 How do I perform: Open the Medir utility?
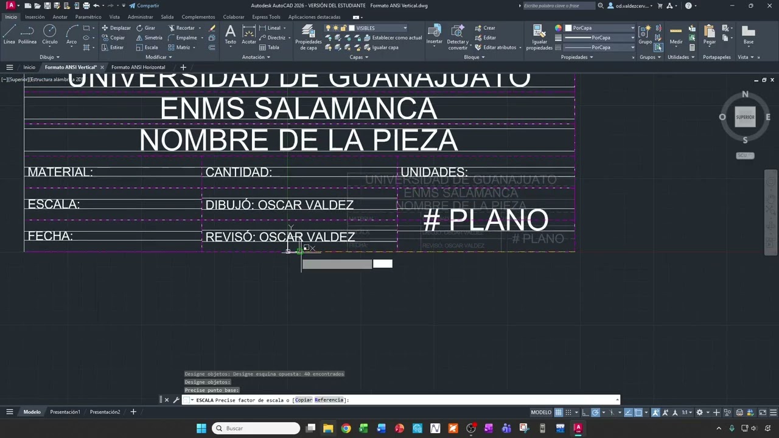click(x=676, y=35)
